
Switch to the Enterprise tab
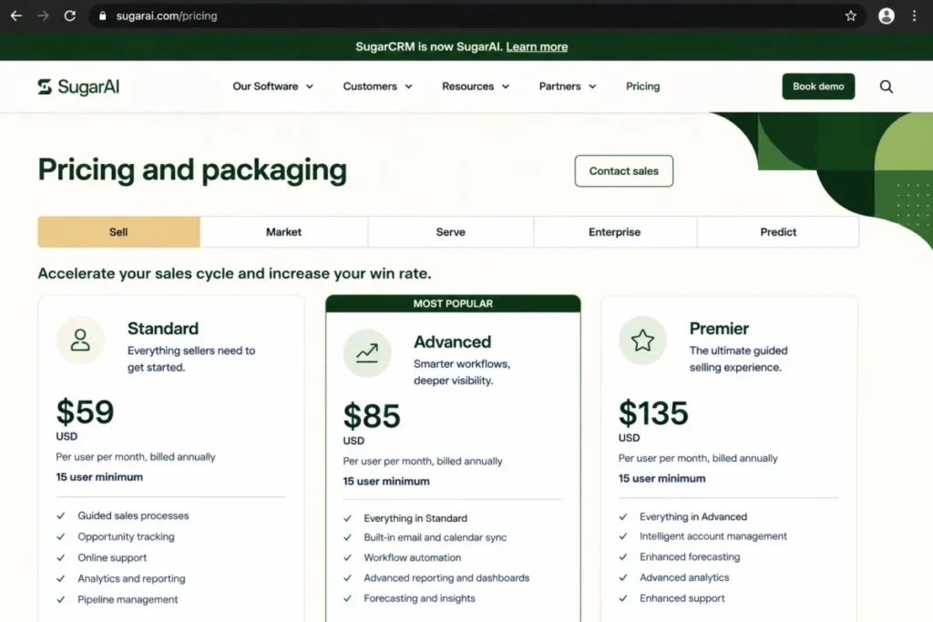tap(615, 232)
